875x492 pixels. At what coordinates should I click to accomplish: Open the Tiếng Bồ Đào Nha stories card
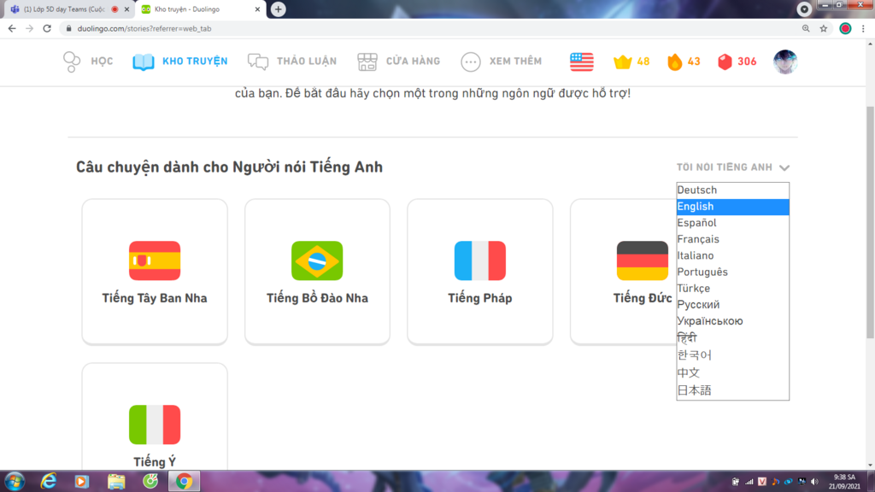click(317, 272)
